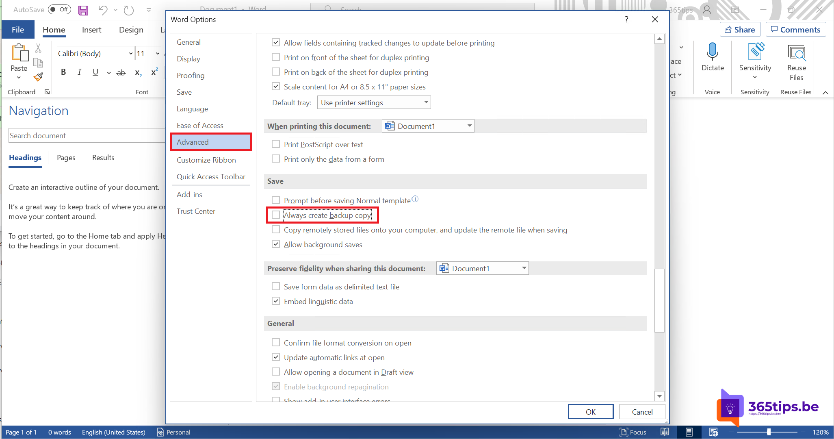Uncheck Allow background saves
Viewport: 834px width, 439px height.
[276, 244]
